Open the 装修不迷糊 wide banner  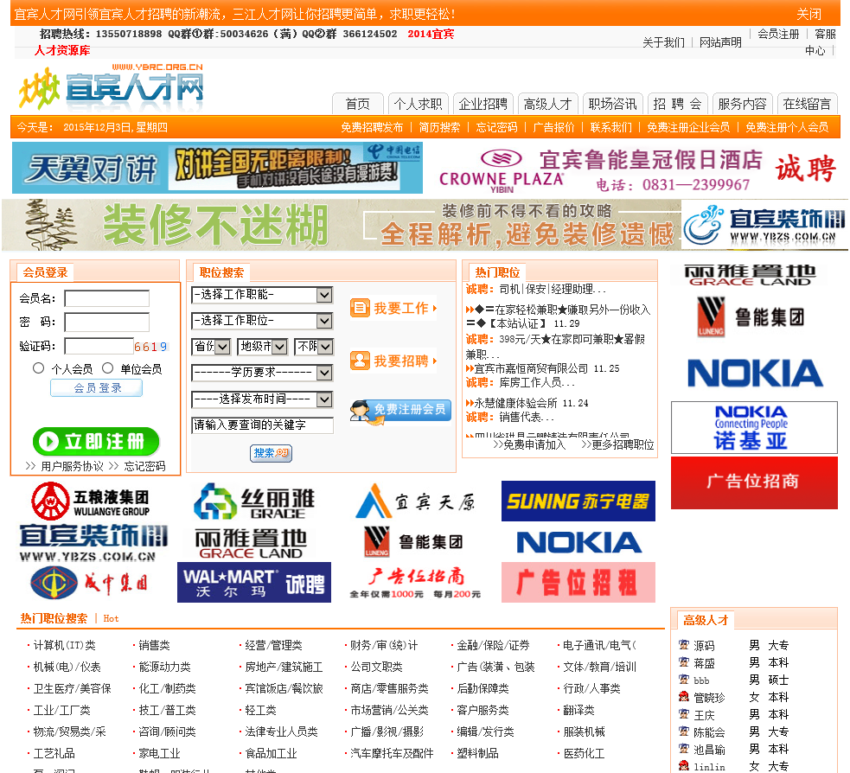[x=425, y=225]
